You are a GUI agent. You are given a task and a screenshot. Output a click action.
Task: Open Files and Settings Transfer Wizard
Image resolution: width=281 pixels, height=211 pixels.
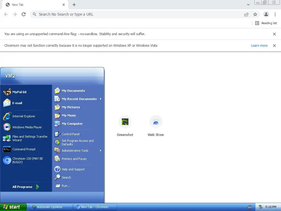[26, 138]
